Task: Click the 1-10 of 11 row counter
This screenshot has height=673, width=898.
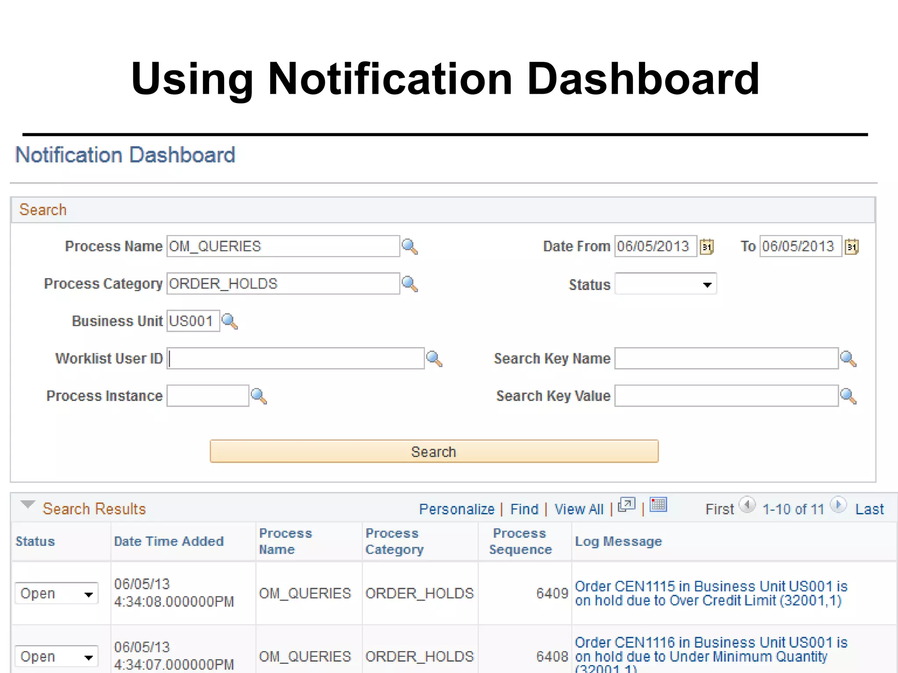Action: 793,509
